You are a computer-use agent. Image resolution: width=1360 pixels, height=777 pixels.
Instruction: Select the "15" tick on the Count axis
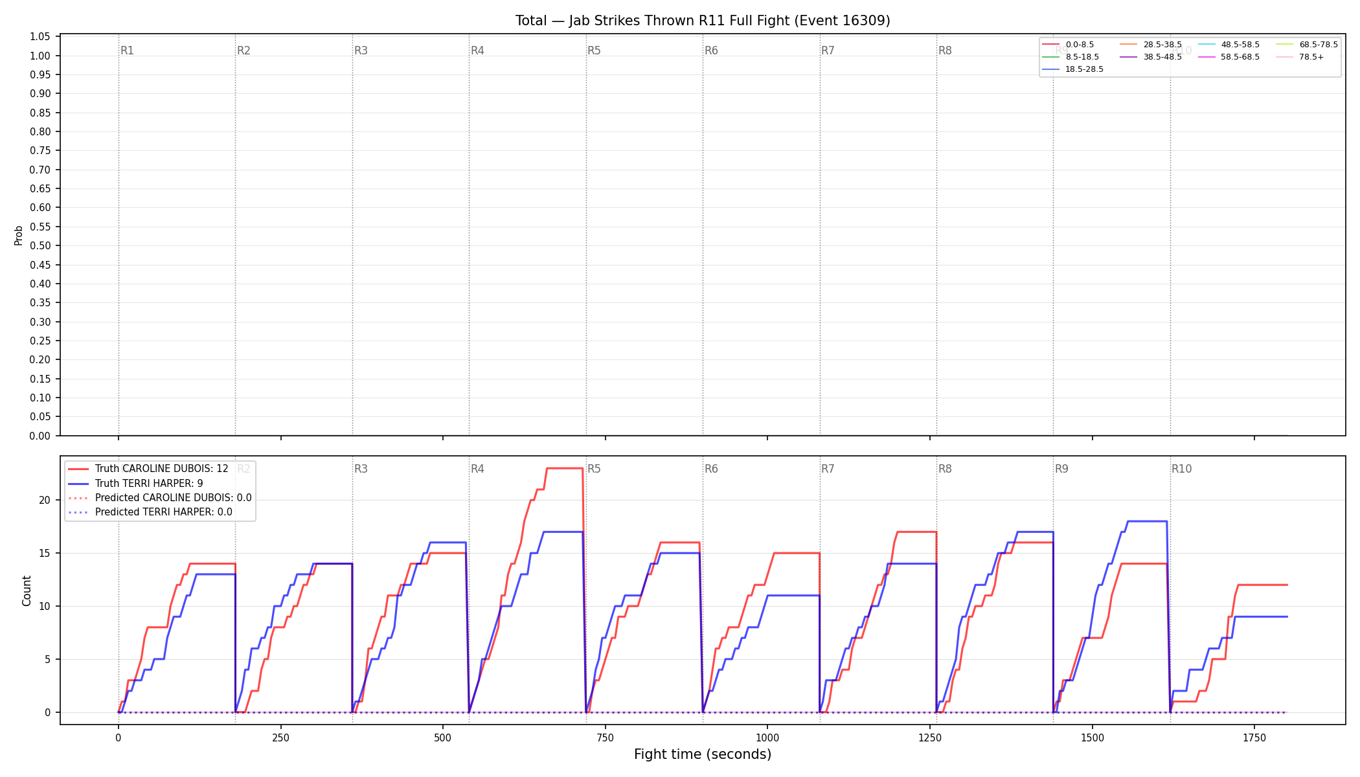pyautogui.click(x=45, y=553)
